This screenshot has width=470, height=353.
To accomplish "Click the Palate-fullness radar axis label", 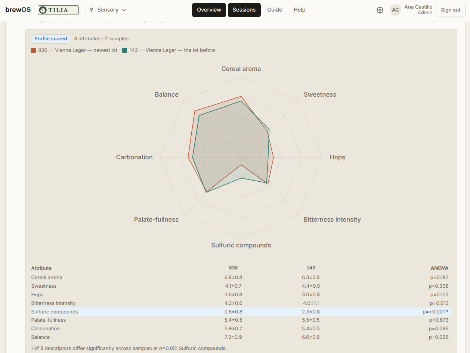I will [156, 219].
